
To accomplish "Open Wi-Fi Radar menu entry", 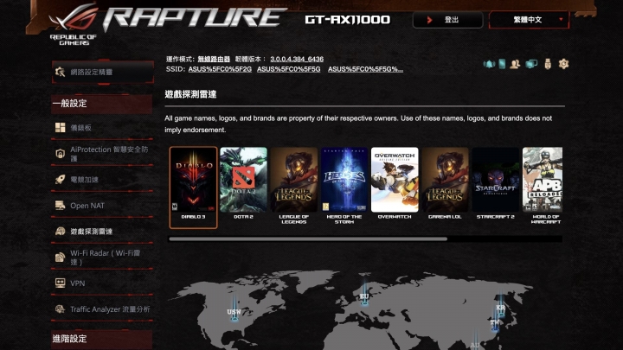I will 102,258.
